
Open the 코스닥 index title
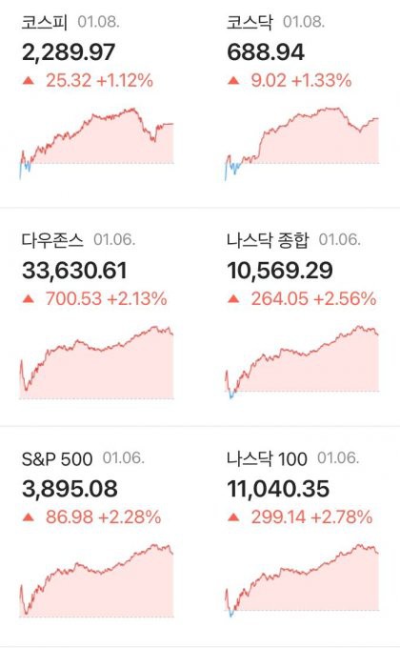(x=250, y=22)
